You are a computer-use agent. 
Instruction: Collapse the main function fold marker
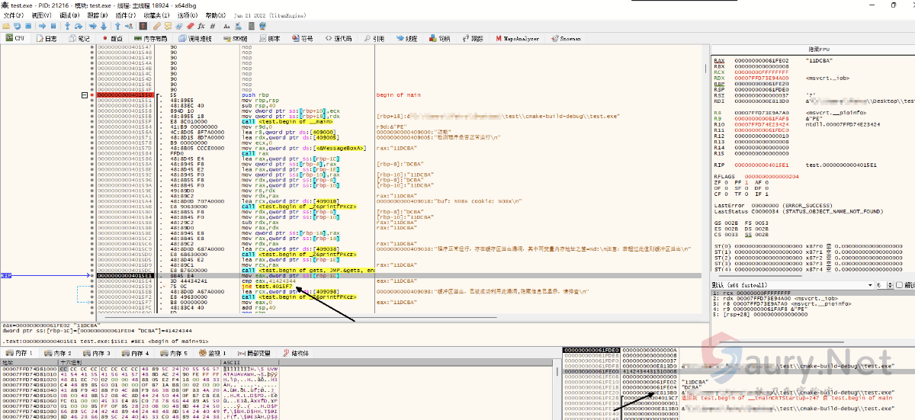[x=85, y=95]
